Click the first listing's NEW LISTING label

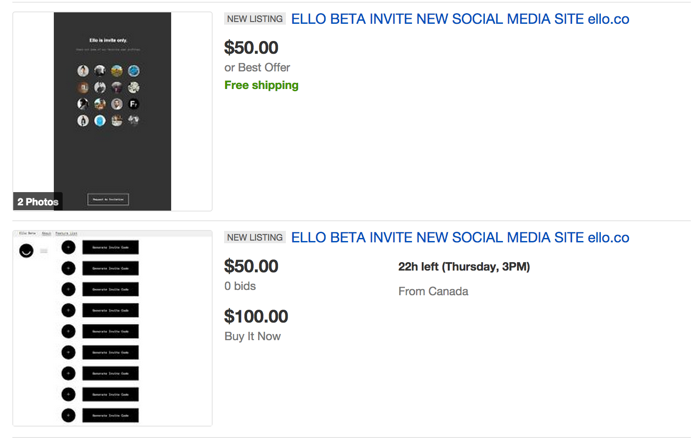[255, 19]
